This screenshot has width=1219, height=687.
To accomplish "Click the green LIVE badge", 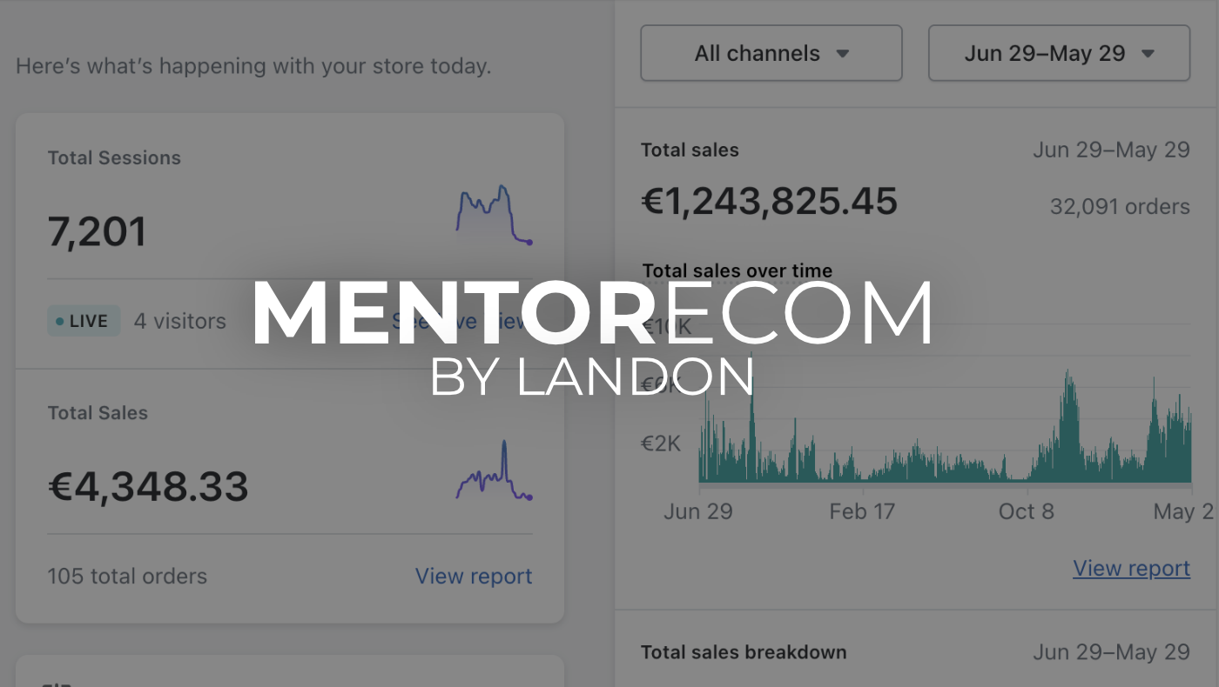I will click(84, 321).
